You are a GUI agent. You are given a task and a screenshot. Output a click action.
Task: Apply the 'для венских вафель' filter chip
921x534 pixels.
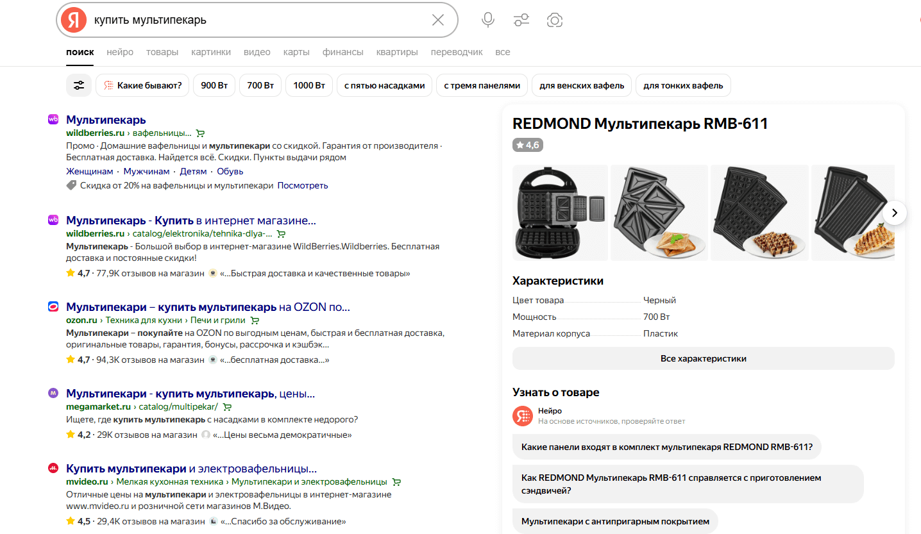pyautogui.click(x=582, y=85)
